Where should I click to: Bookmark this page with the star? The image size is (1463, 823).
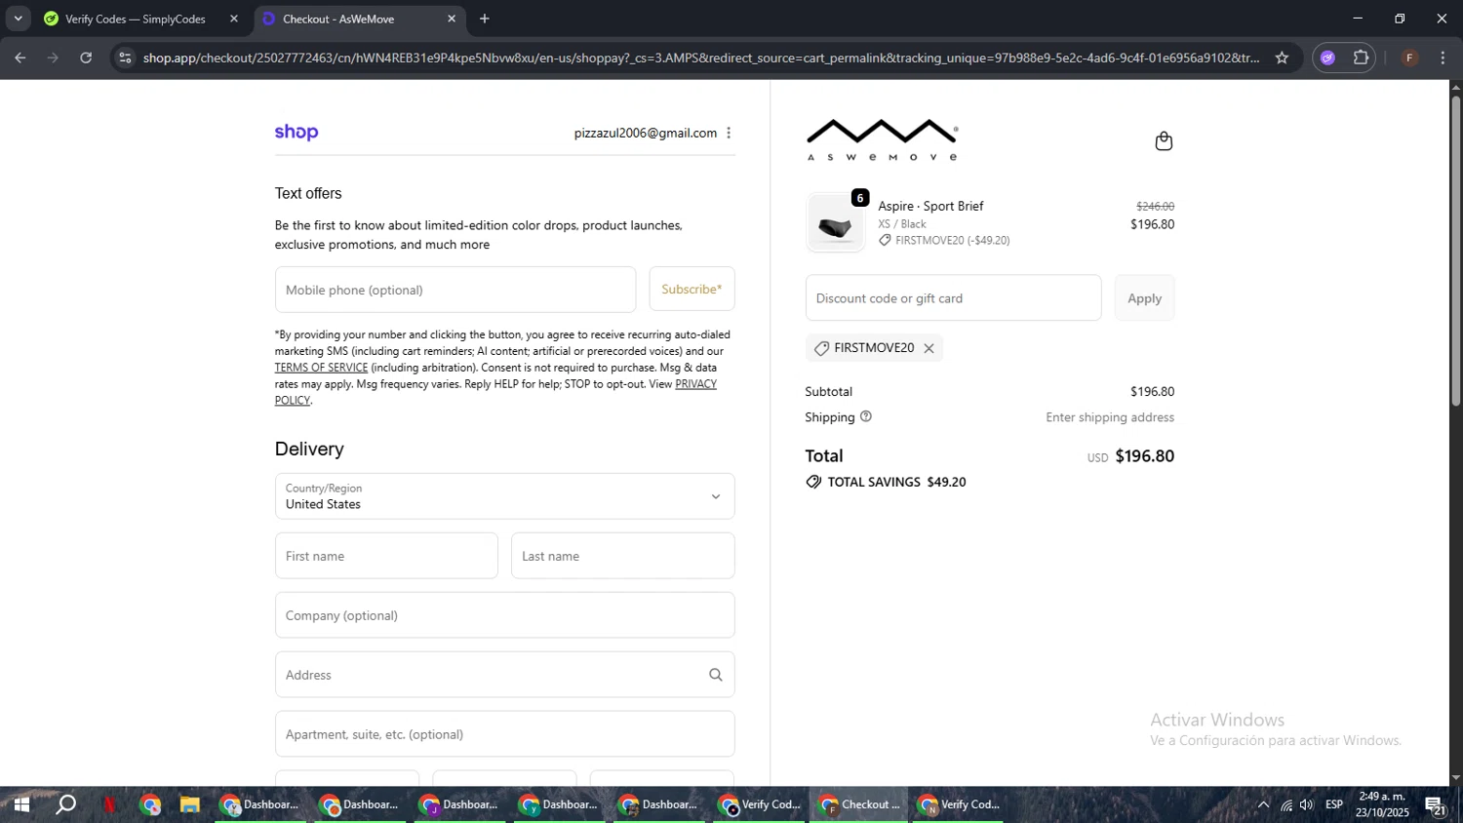(1282, 58)
